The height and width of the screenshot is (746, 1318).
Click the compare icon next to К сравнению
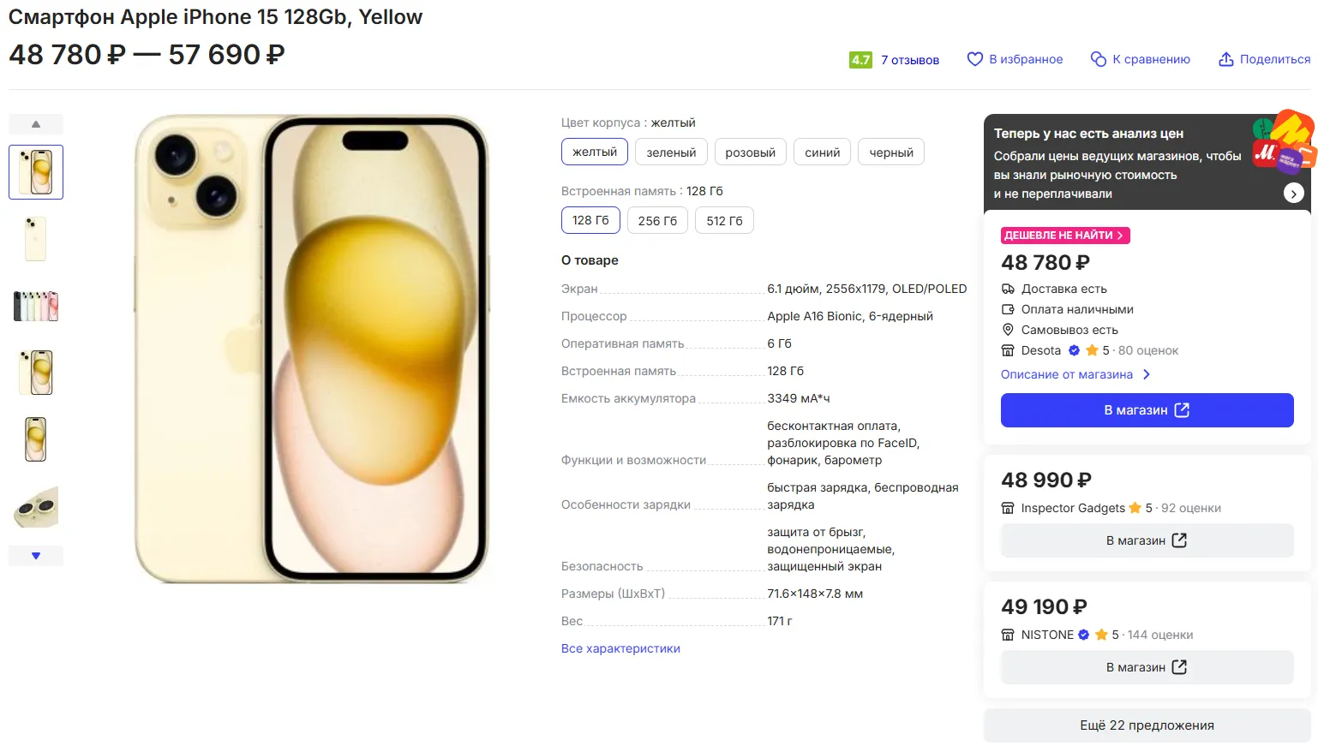1098,59
